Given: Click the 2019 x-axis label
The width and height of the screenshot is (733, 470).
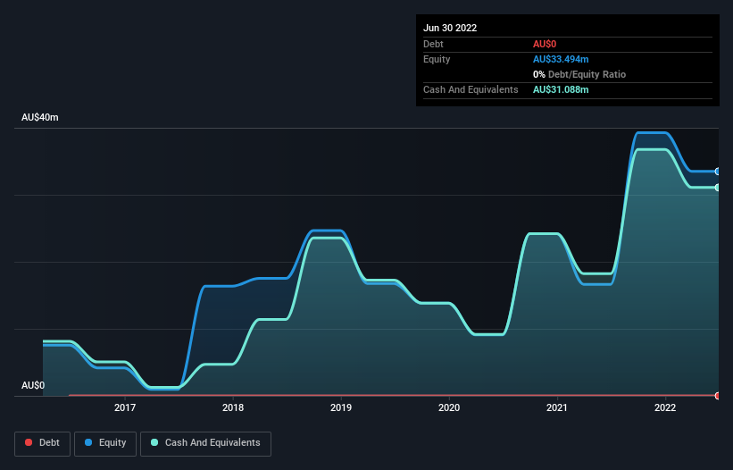Looking at the screenshot, I should (x=341, y=407).
